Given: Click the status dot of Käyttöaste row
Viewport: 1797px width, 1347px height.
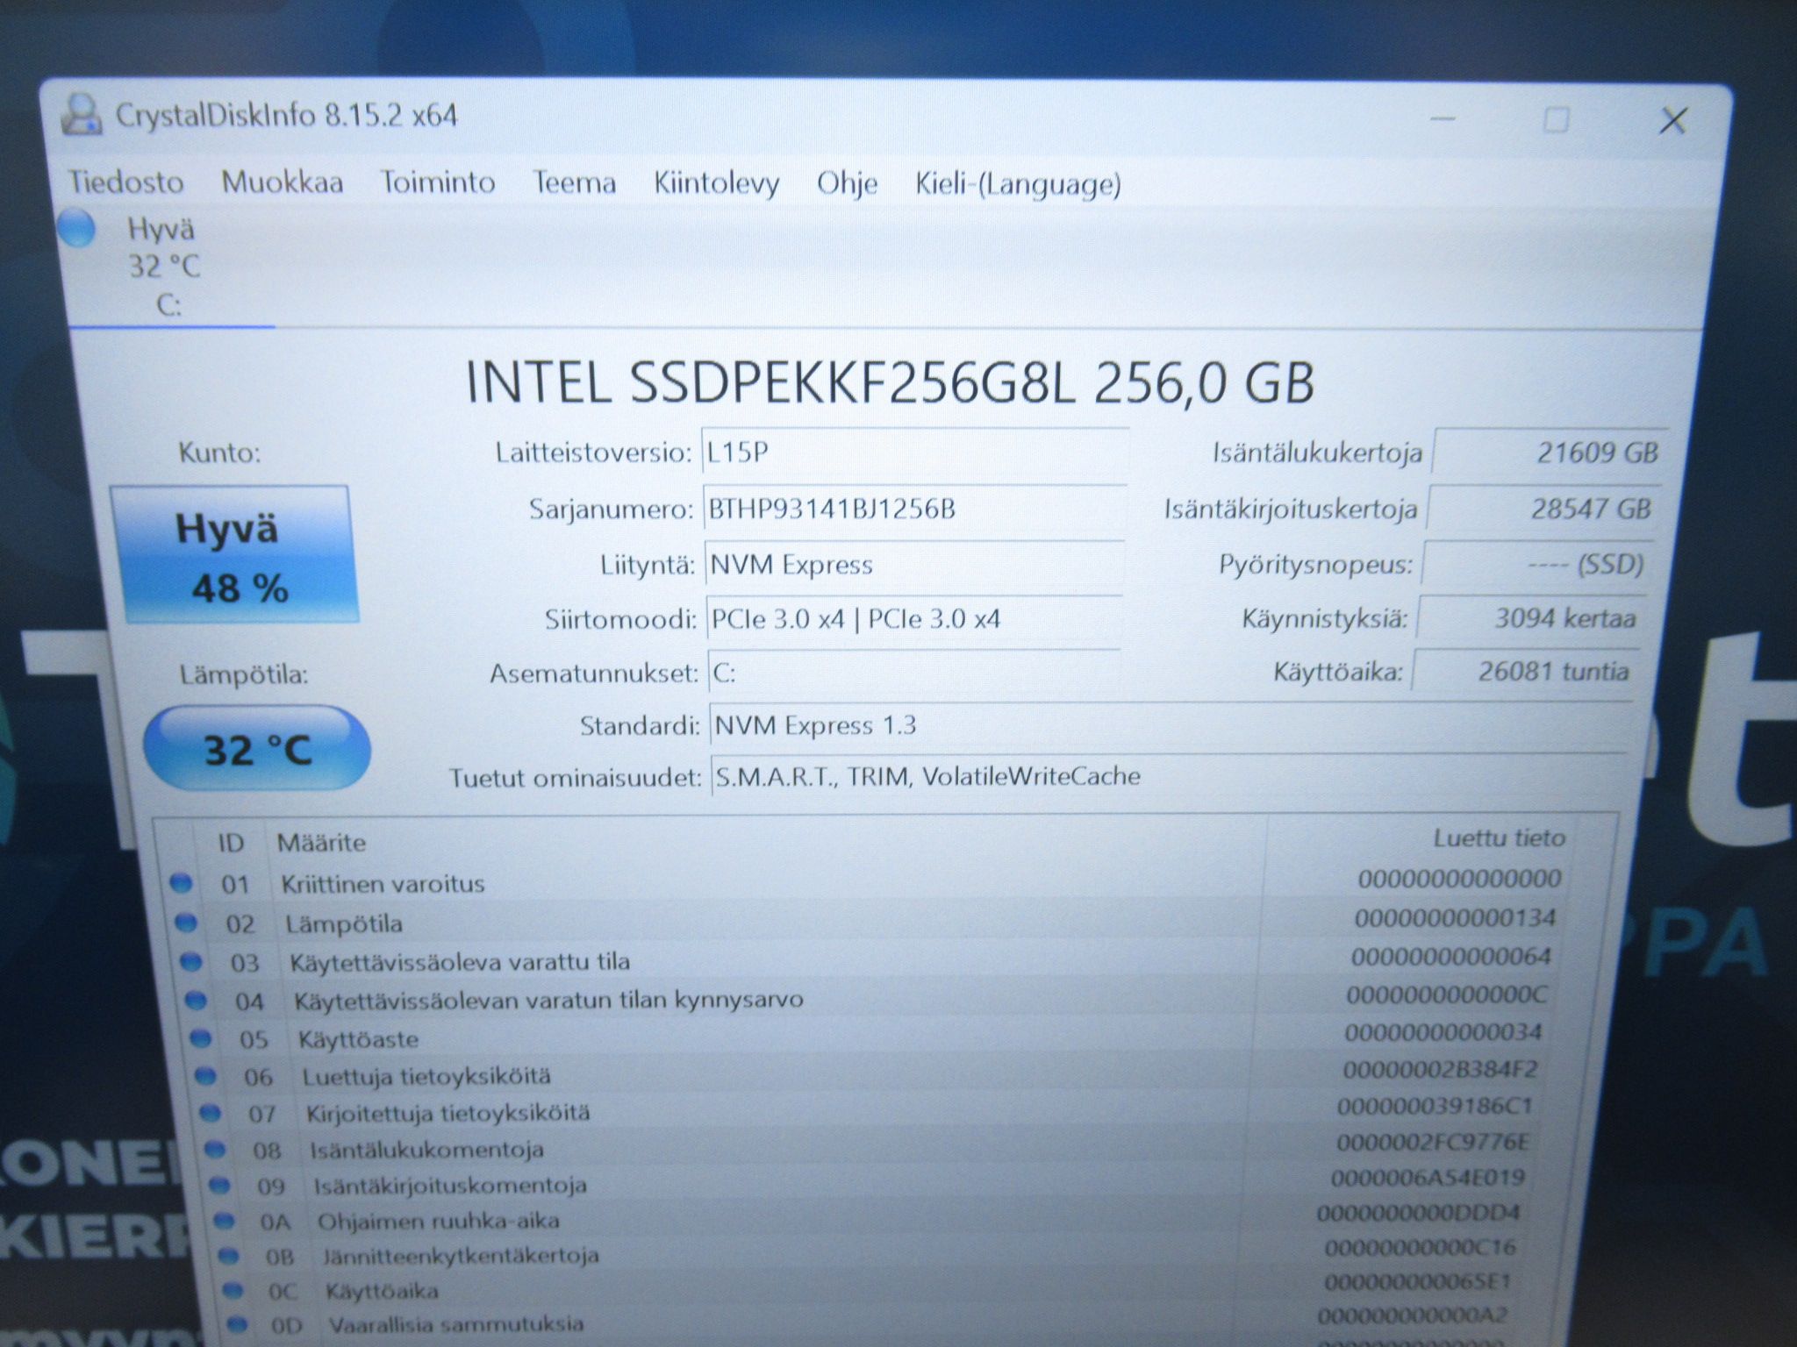Looking at the screenshot, I should click(201, 1038).
